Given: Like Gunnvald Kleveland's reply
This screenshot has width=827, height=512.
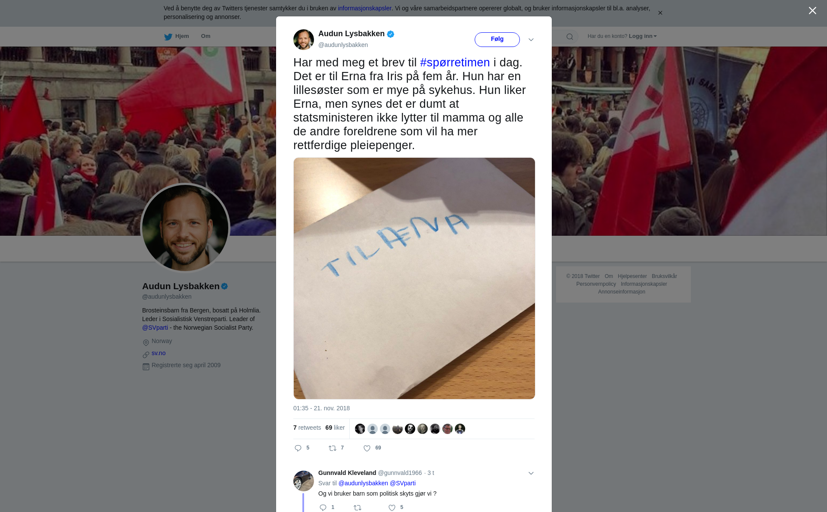Looking at the screenshot, I should point(392,508).
